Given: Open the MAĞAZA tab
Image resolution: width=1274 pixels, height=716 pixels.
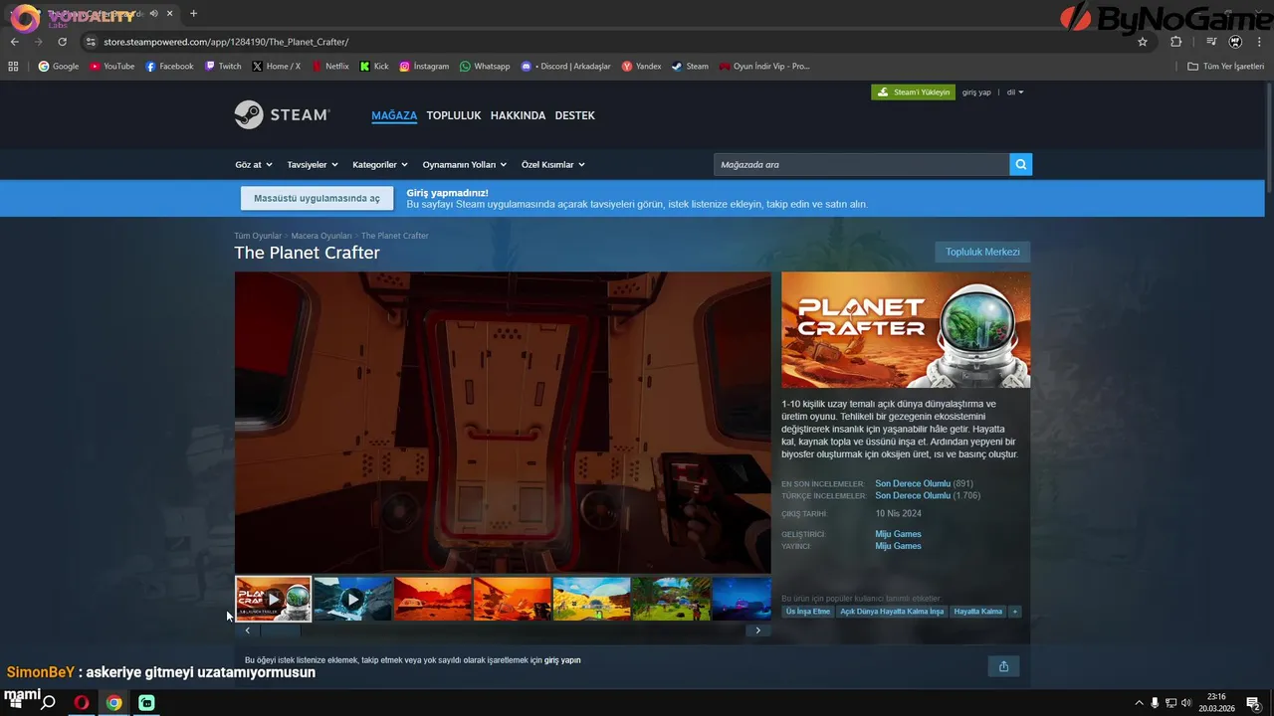Looking at the screenshot, I should tap(394, 115).
